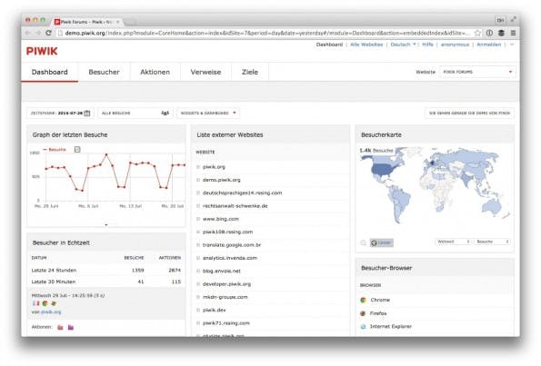Click the circular info extension icon in toolbar

point(489,33)
